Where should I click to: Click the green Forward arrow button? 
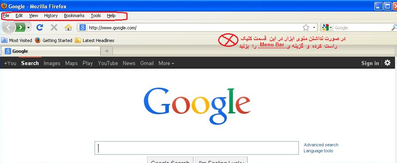pos(20,27)
